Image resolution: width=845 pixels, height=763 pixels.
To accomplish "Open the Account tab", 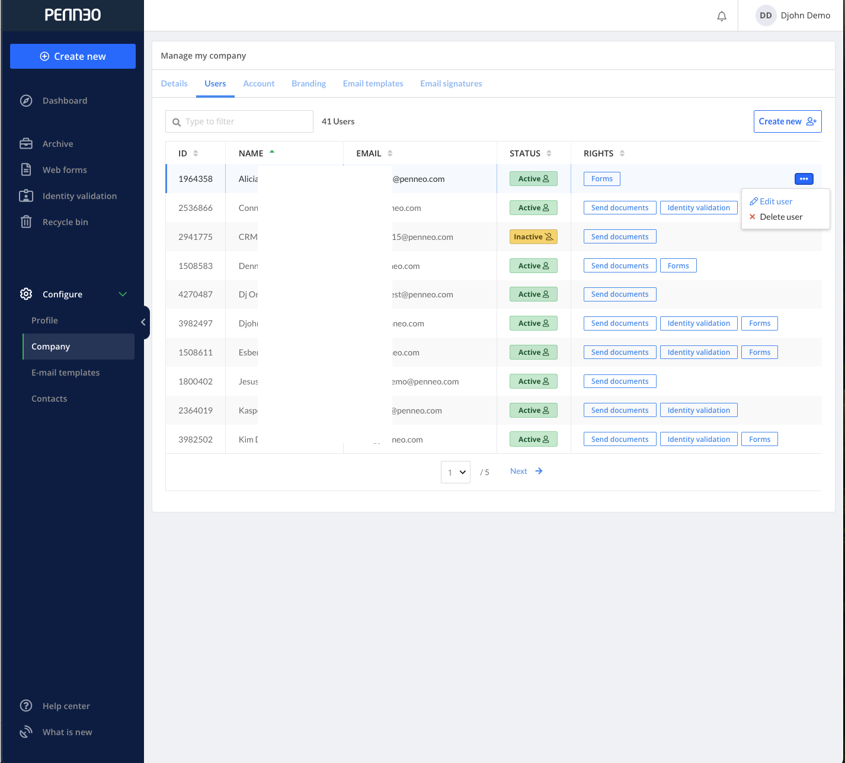I will [x=259, y=84].
